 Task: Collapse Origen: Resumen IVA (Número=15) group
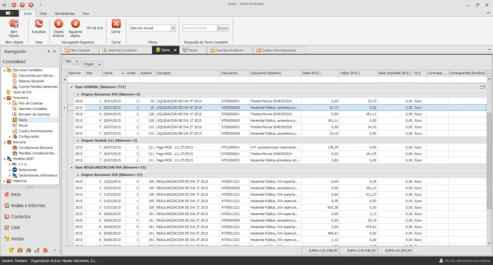[78, 175]
